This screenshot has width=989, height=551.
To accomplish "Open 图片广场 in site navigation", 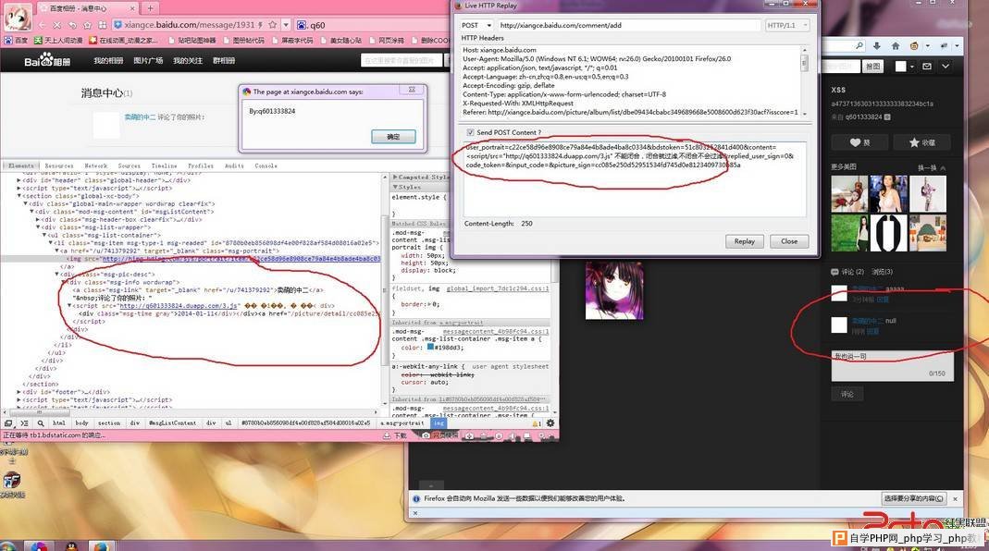I will (148, 60).
